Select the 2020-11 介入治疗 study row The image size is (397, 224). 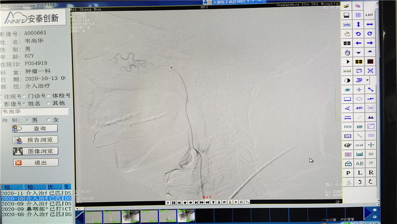(36, 193)
